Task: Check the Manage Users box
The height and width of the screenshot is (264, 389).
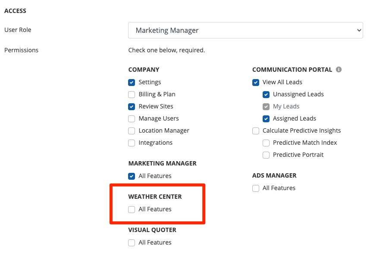Action: [132, 118]
